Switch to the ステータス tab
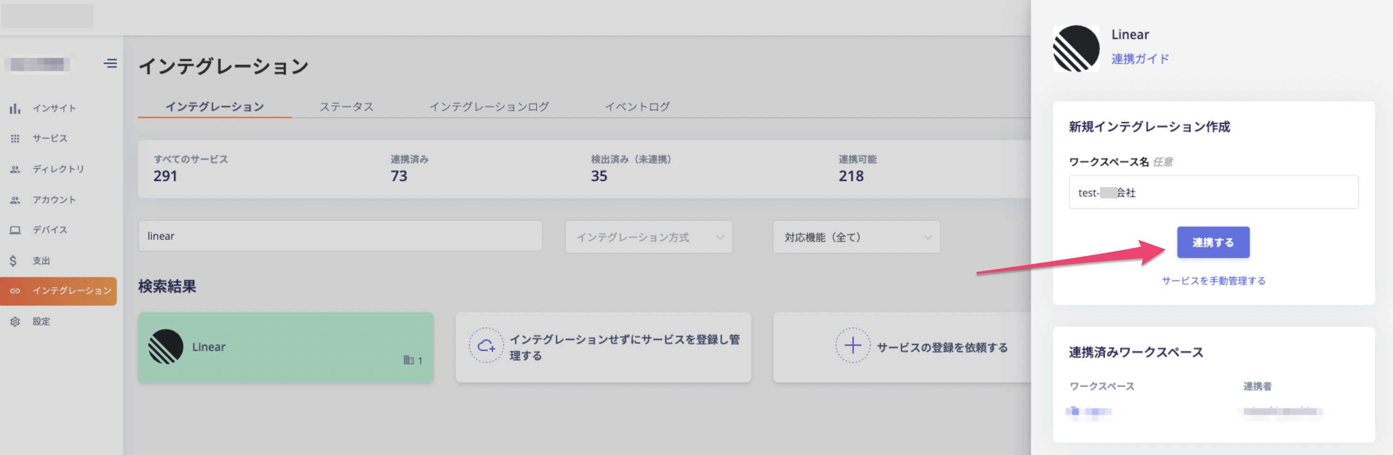This screenshot has height=455, width=1393. 347,107
